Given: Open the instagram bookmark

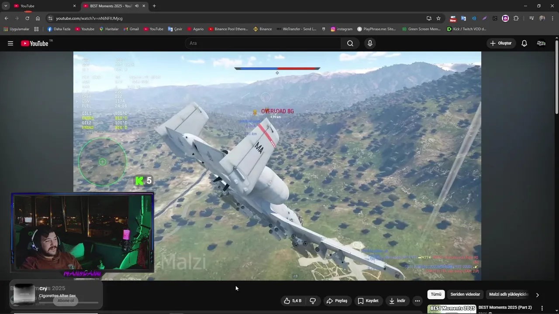Looking at the screenshot, I should pos(341,29).
